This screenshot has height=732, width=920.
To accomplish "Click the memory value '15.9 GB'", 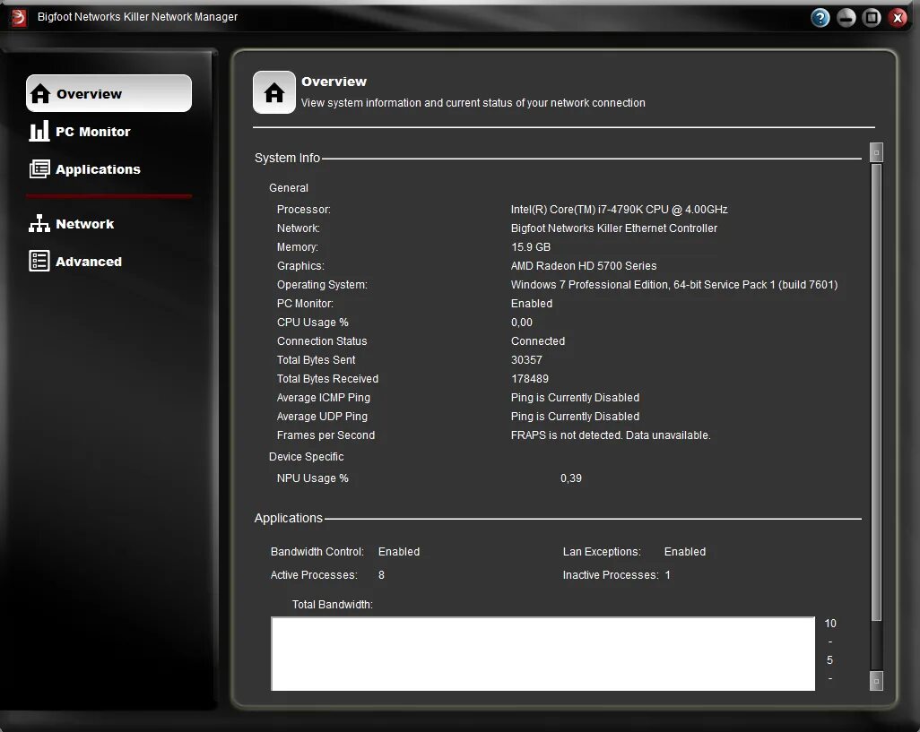I will [531, 246].
